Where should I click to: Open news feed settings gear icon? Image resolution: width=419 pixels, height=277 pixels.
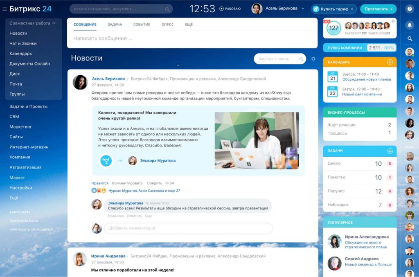point(313,59)
